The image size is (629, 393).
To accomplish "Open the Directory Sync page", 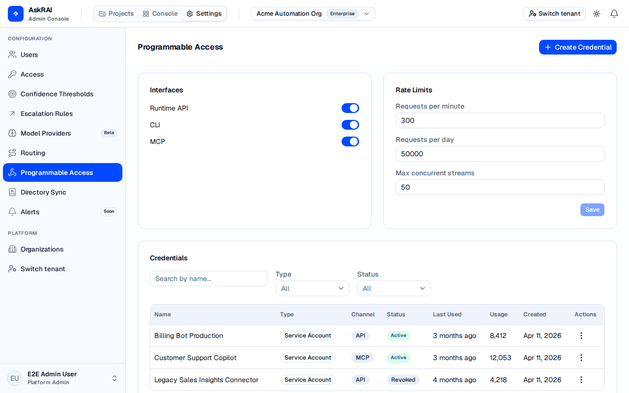I will [x=62, y=192].
